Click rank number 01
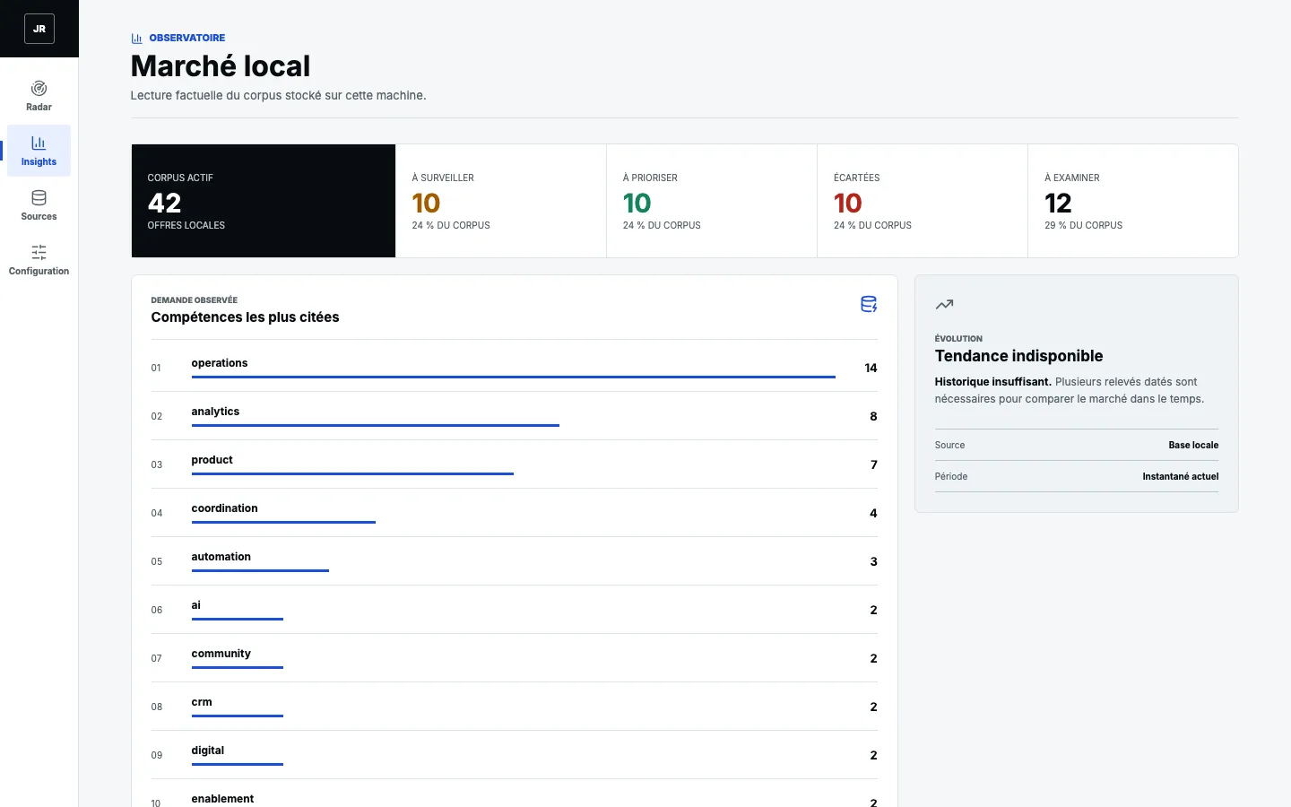The width and height of the screenshot is (1291, 807). click(x=156, y=368)
